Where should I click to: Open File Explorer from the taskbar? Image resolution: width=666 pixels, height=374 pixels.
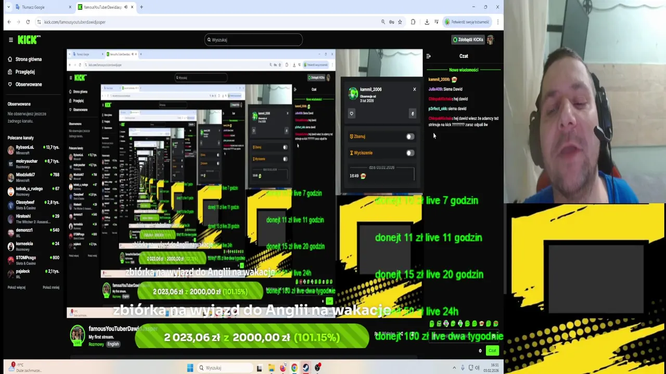click(x=271, y=368)
